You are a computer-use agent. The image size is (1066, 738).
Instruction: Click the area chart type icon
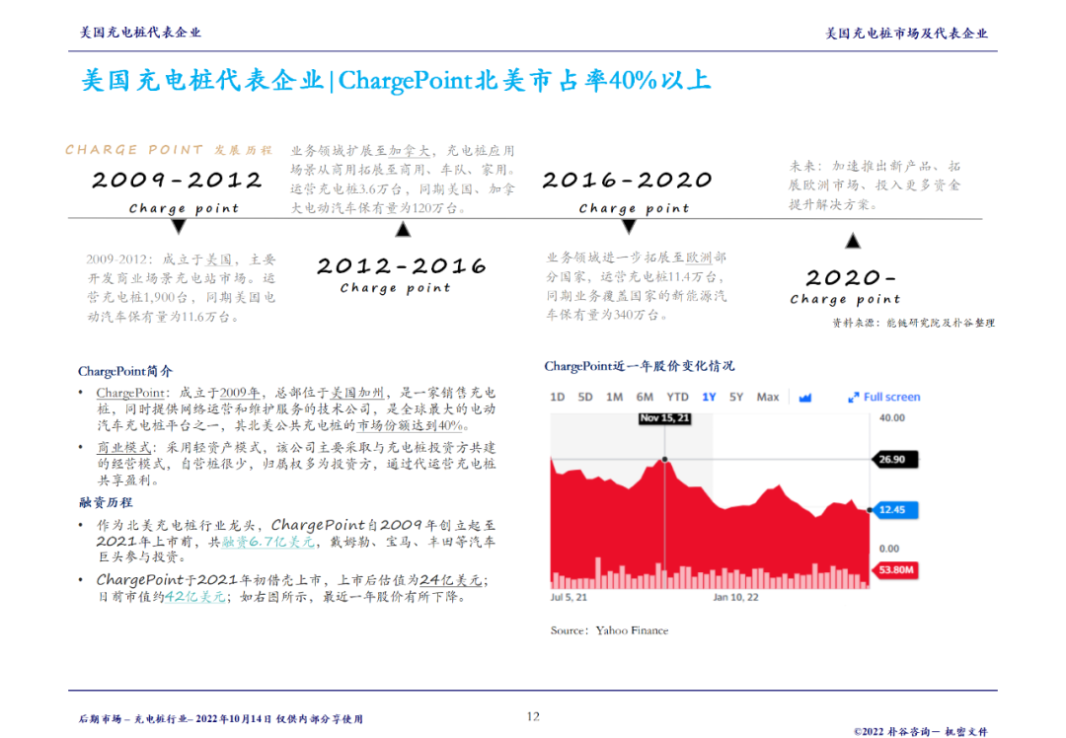click(x=805, y=398)
